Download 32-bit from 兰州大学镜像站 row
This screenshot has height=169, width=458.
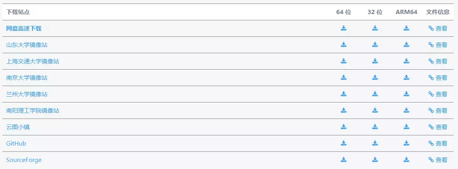(375, 94)
